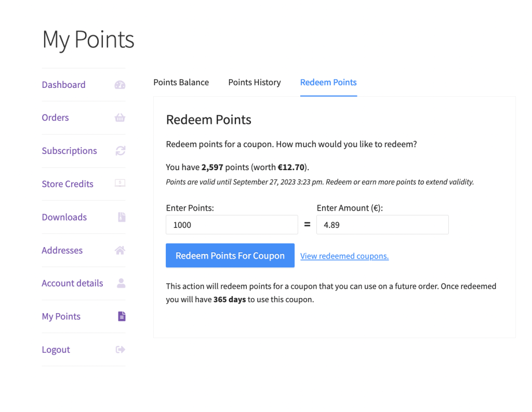Open the Store Credits sidebar link
The height and width of the screenshot is (412, 532).
coord(68,184)
